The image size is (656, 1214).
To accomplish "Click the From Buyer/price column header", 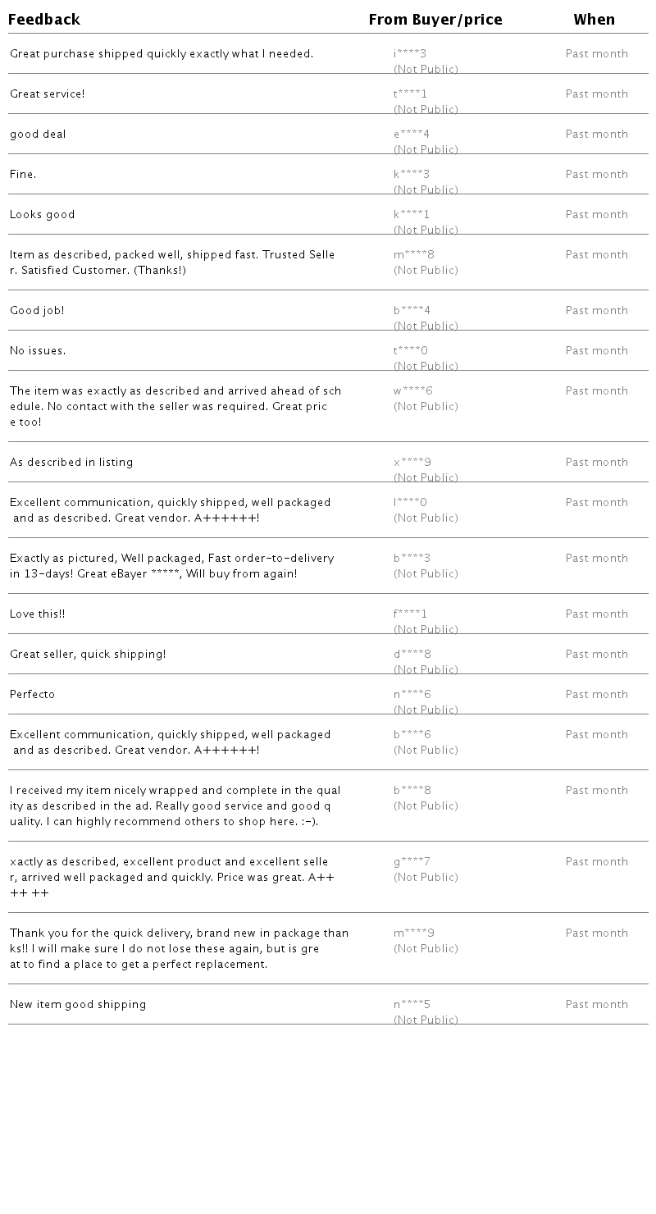I will [435, 20].
